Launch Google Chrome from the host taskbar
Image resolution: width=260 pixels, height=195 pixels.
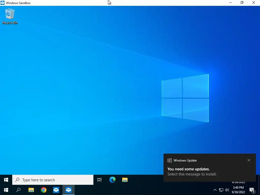coord(44,190)
